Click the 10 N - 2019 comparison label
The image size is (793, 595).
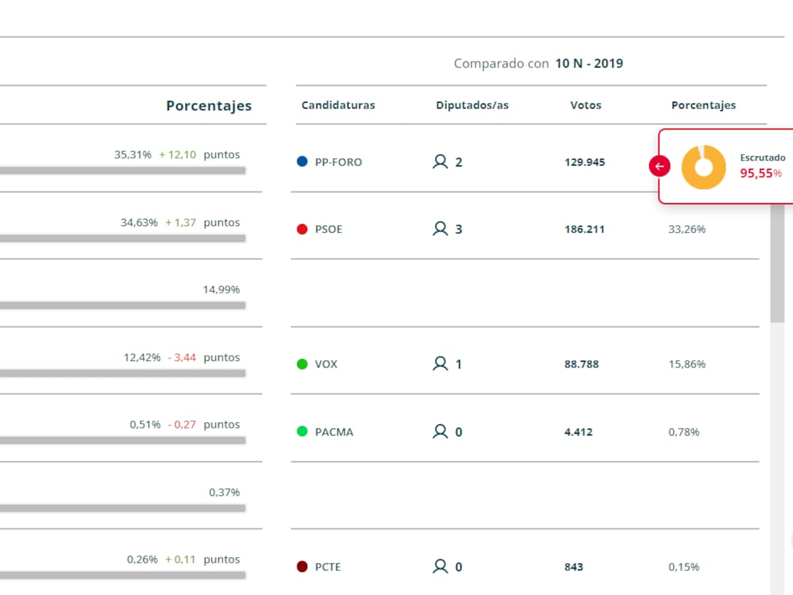point(589,63)
